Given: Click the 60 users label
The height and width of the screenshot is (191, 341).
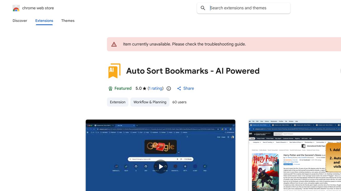Looking at the screenshot, I should [x=179, y=102].
